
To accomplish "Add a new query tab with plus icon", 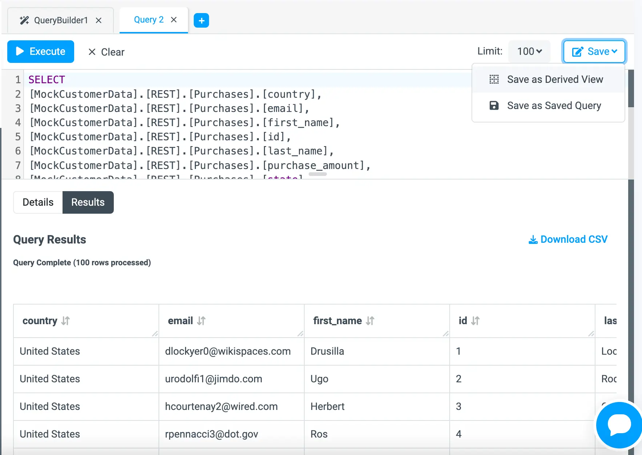I will 201,20.
